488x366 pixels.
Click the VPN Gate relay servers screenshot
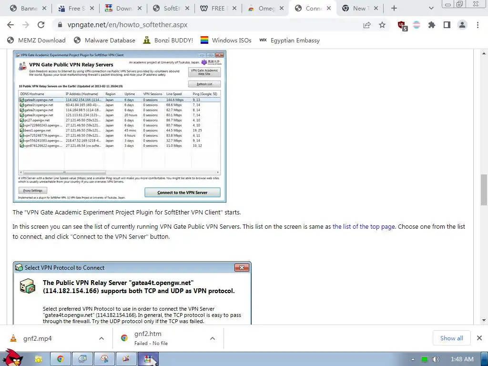tap(120, 126)
